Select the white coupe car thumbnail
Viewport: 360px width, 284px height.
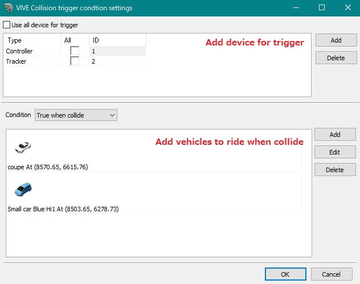click(23, 147)
